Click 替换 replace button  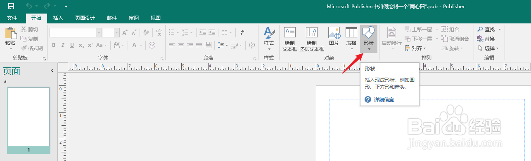click(486, 39)
